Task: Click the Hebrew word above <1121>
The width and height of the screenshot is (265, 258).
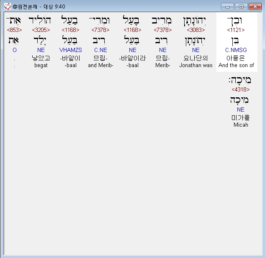Action: coord(234,21)
